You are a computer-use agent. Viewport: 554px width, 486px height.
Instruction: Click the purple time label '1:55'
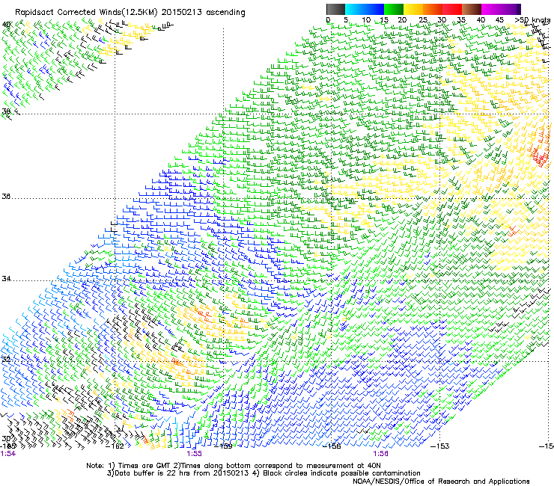pos(195,454)
